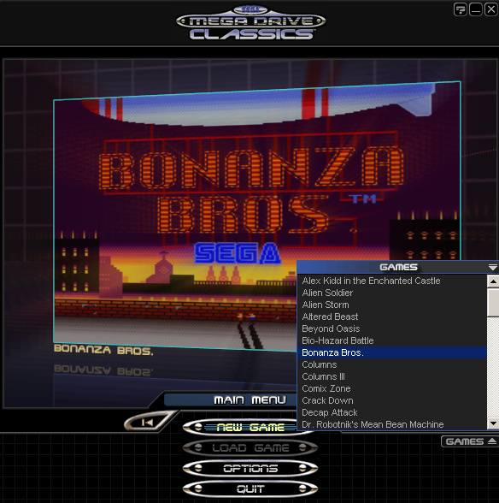Start a New Game
This screenshot has height=503, width=499.
tap(250, 428)
